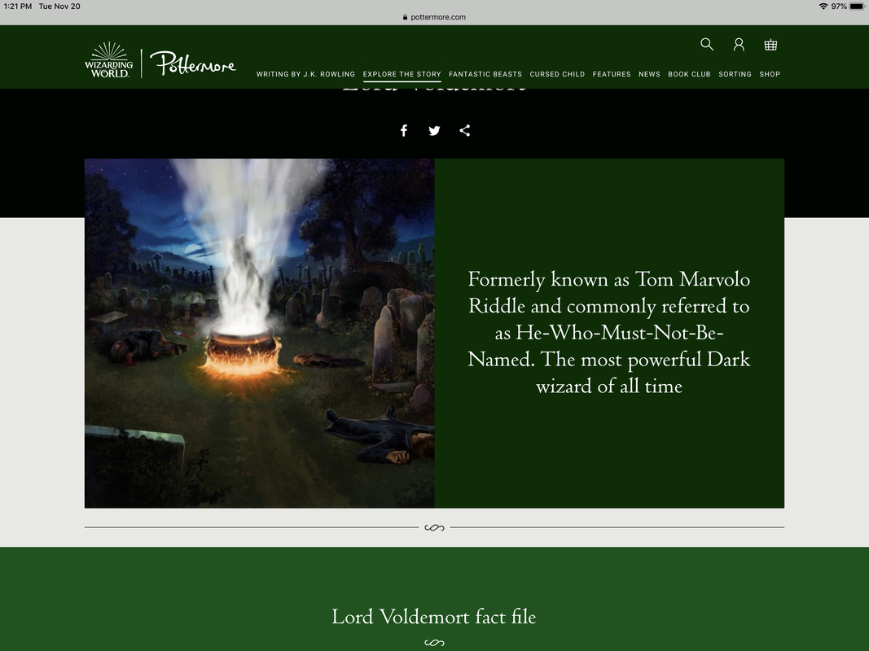Tap the battery status icon
Screen dimensions: 869x651
point(857,6)
